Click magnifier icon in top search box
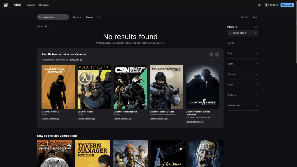Image resolution: width=297 pixels, height=167 pixels. coord(40,17)
